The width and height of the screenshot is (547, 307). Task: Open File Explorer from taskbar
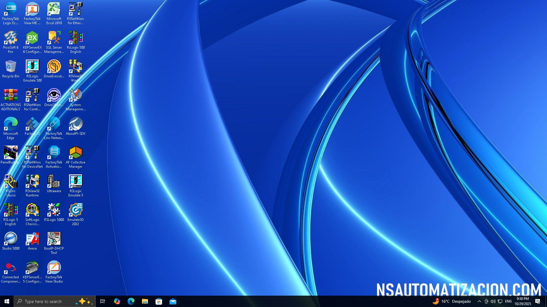click(x=145, y=301)
